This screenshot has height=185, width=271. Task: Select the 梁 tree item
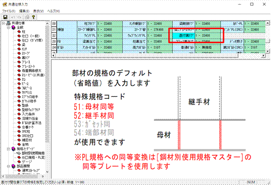tap(24, 45)
